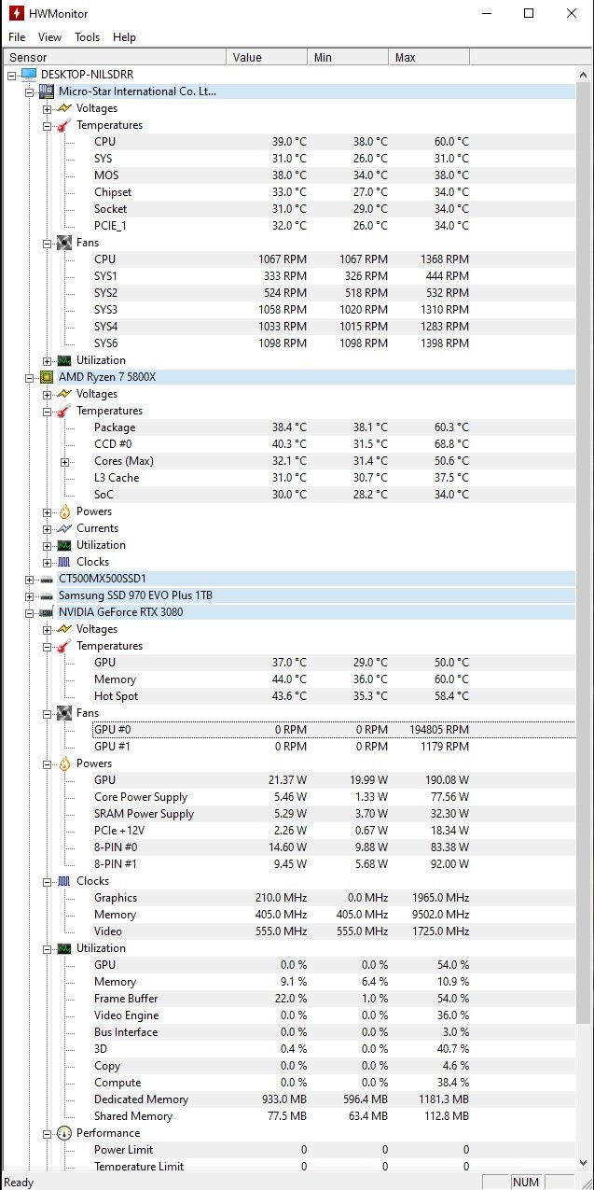Viewport: 594px width, 1190px height.
Task: Collapse the DESKTOP-NILSDRR root node
Action: (11, 75)
